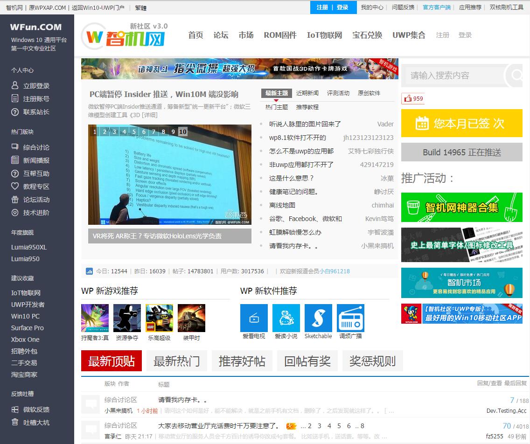Screen dimensions: 530x444
Task: Click the 微软反馈 Windows icon
Action: point(15,409)
